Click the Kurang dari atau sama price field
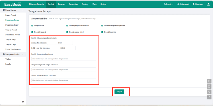 point(60,43)
